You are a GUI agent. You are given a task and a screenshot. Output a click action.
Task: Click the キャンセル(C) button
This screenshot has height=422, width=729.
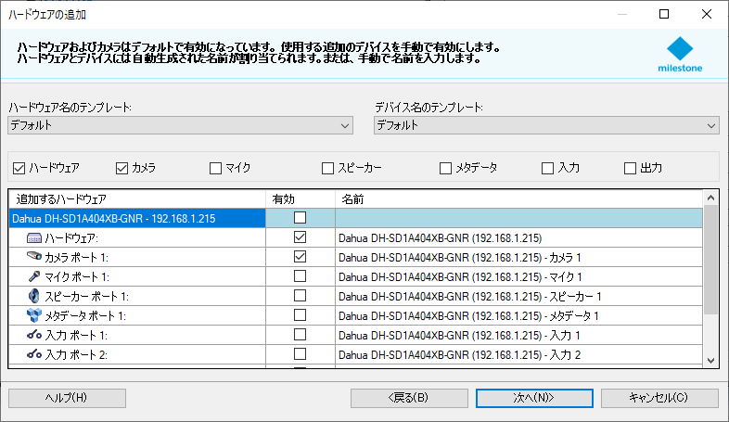pyautogui.click(x=659, y=398)
